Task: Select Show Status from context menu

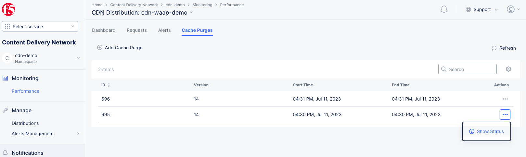Action: [486, 131]
